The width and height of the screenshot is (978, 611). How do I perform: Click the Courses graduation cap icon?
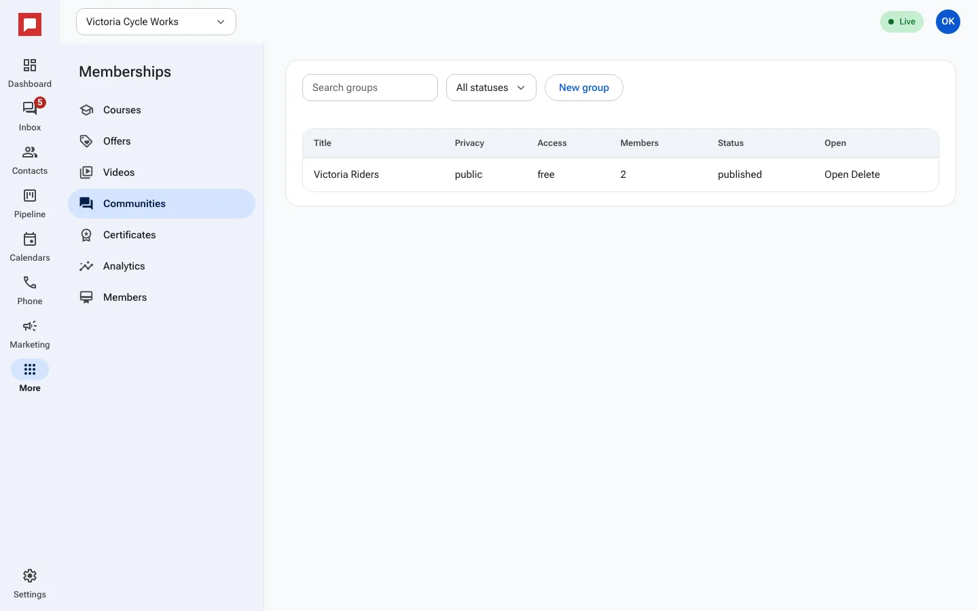pos(86,110)
